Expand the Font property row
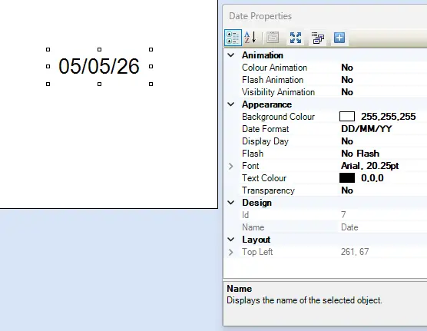The height and width of the screenshot is (331, 427). 231,166
